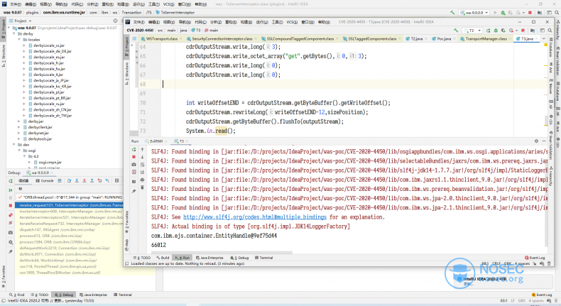561x306 pixels.
Task: Expand derbyLocale_cs.jar in project tree
Action: pos(24,45)
